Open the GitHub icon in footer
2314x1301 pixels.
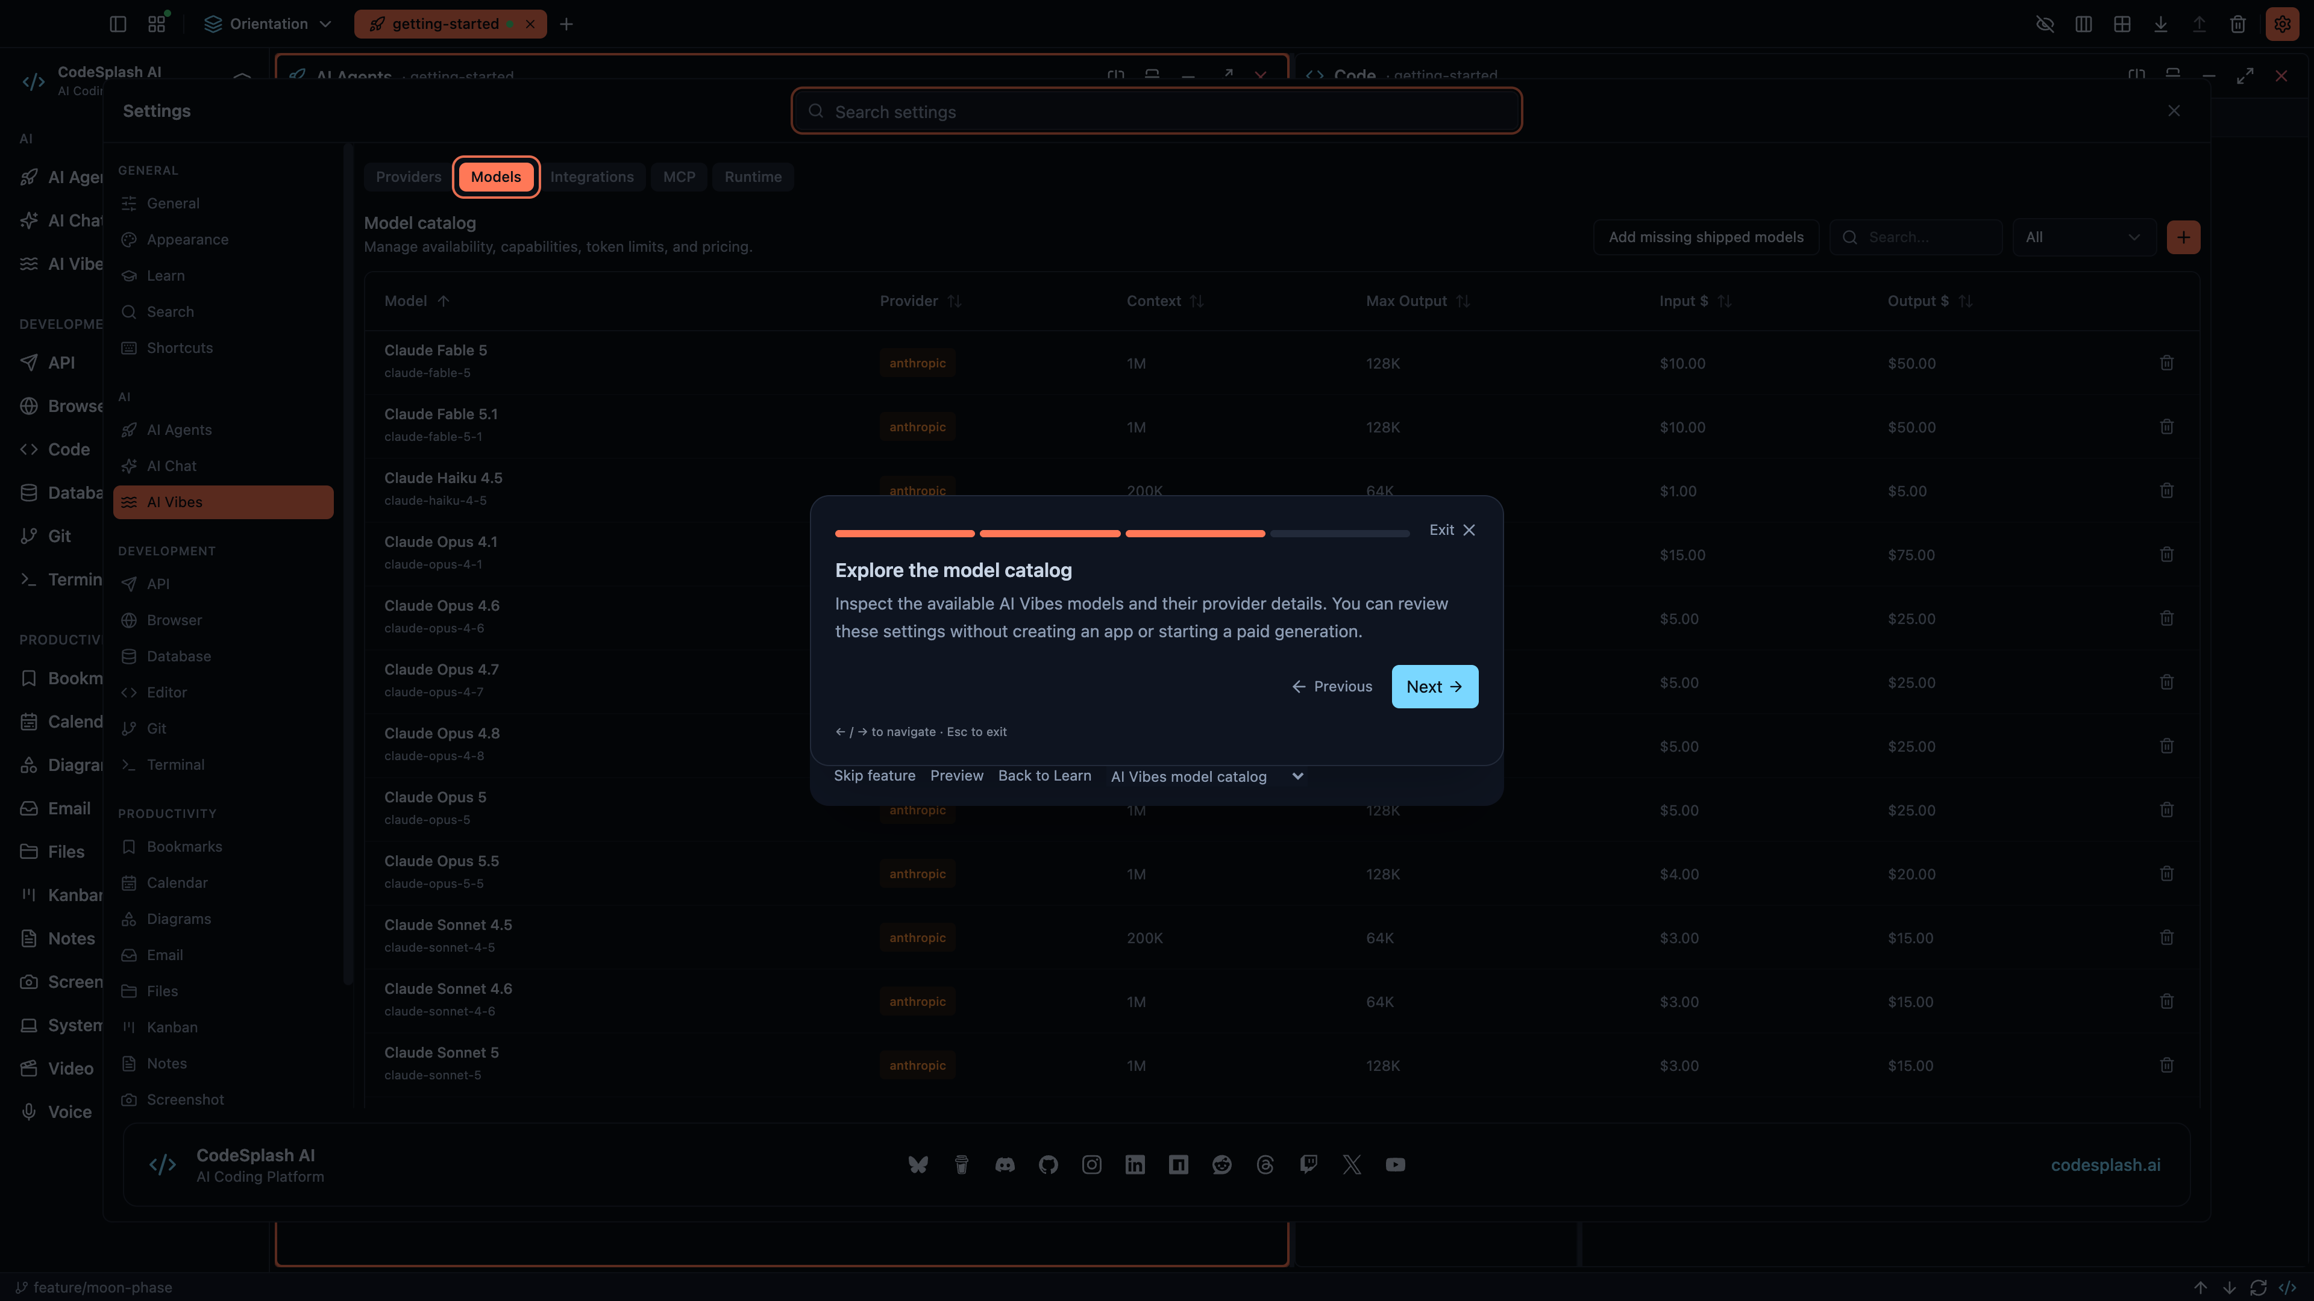pos(1049,1164)
